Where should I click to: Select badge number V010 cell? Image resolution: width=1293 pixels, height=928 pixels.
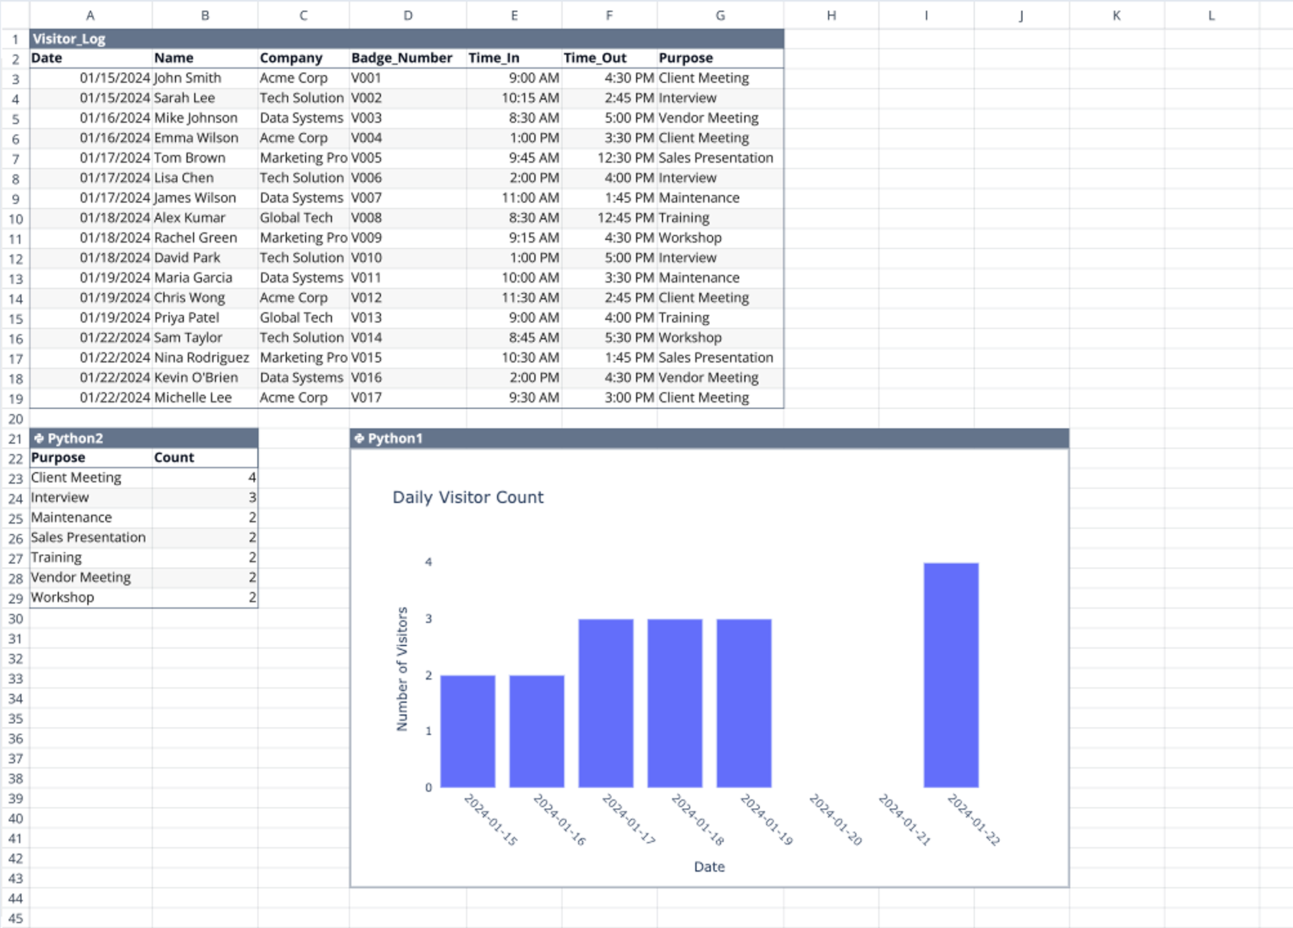408,258
